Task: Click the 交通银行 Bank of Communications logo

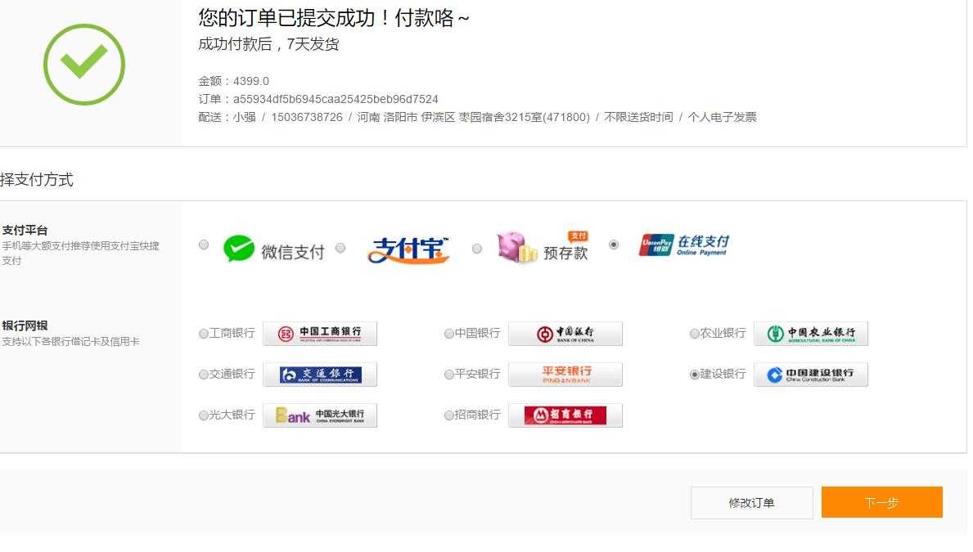Action: [x=320, y=375]
